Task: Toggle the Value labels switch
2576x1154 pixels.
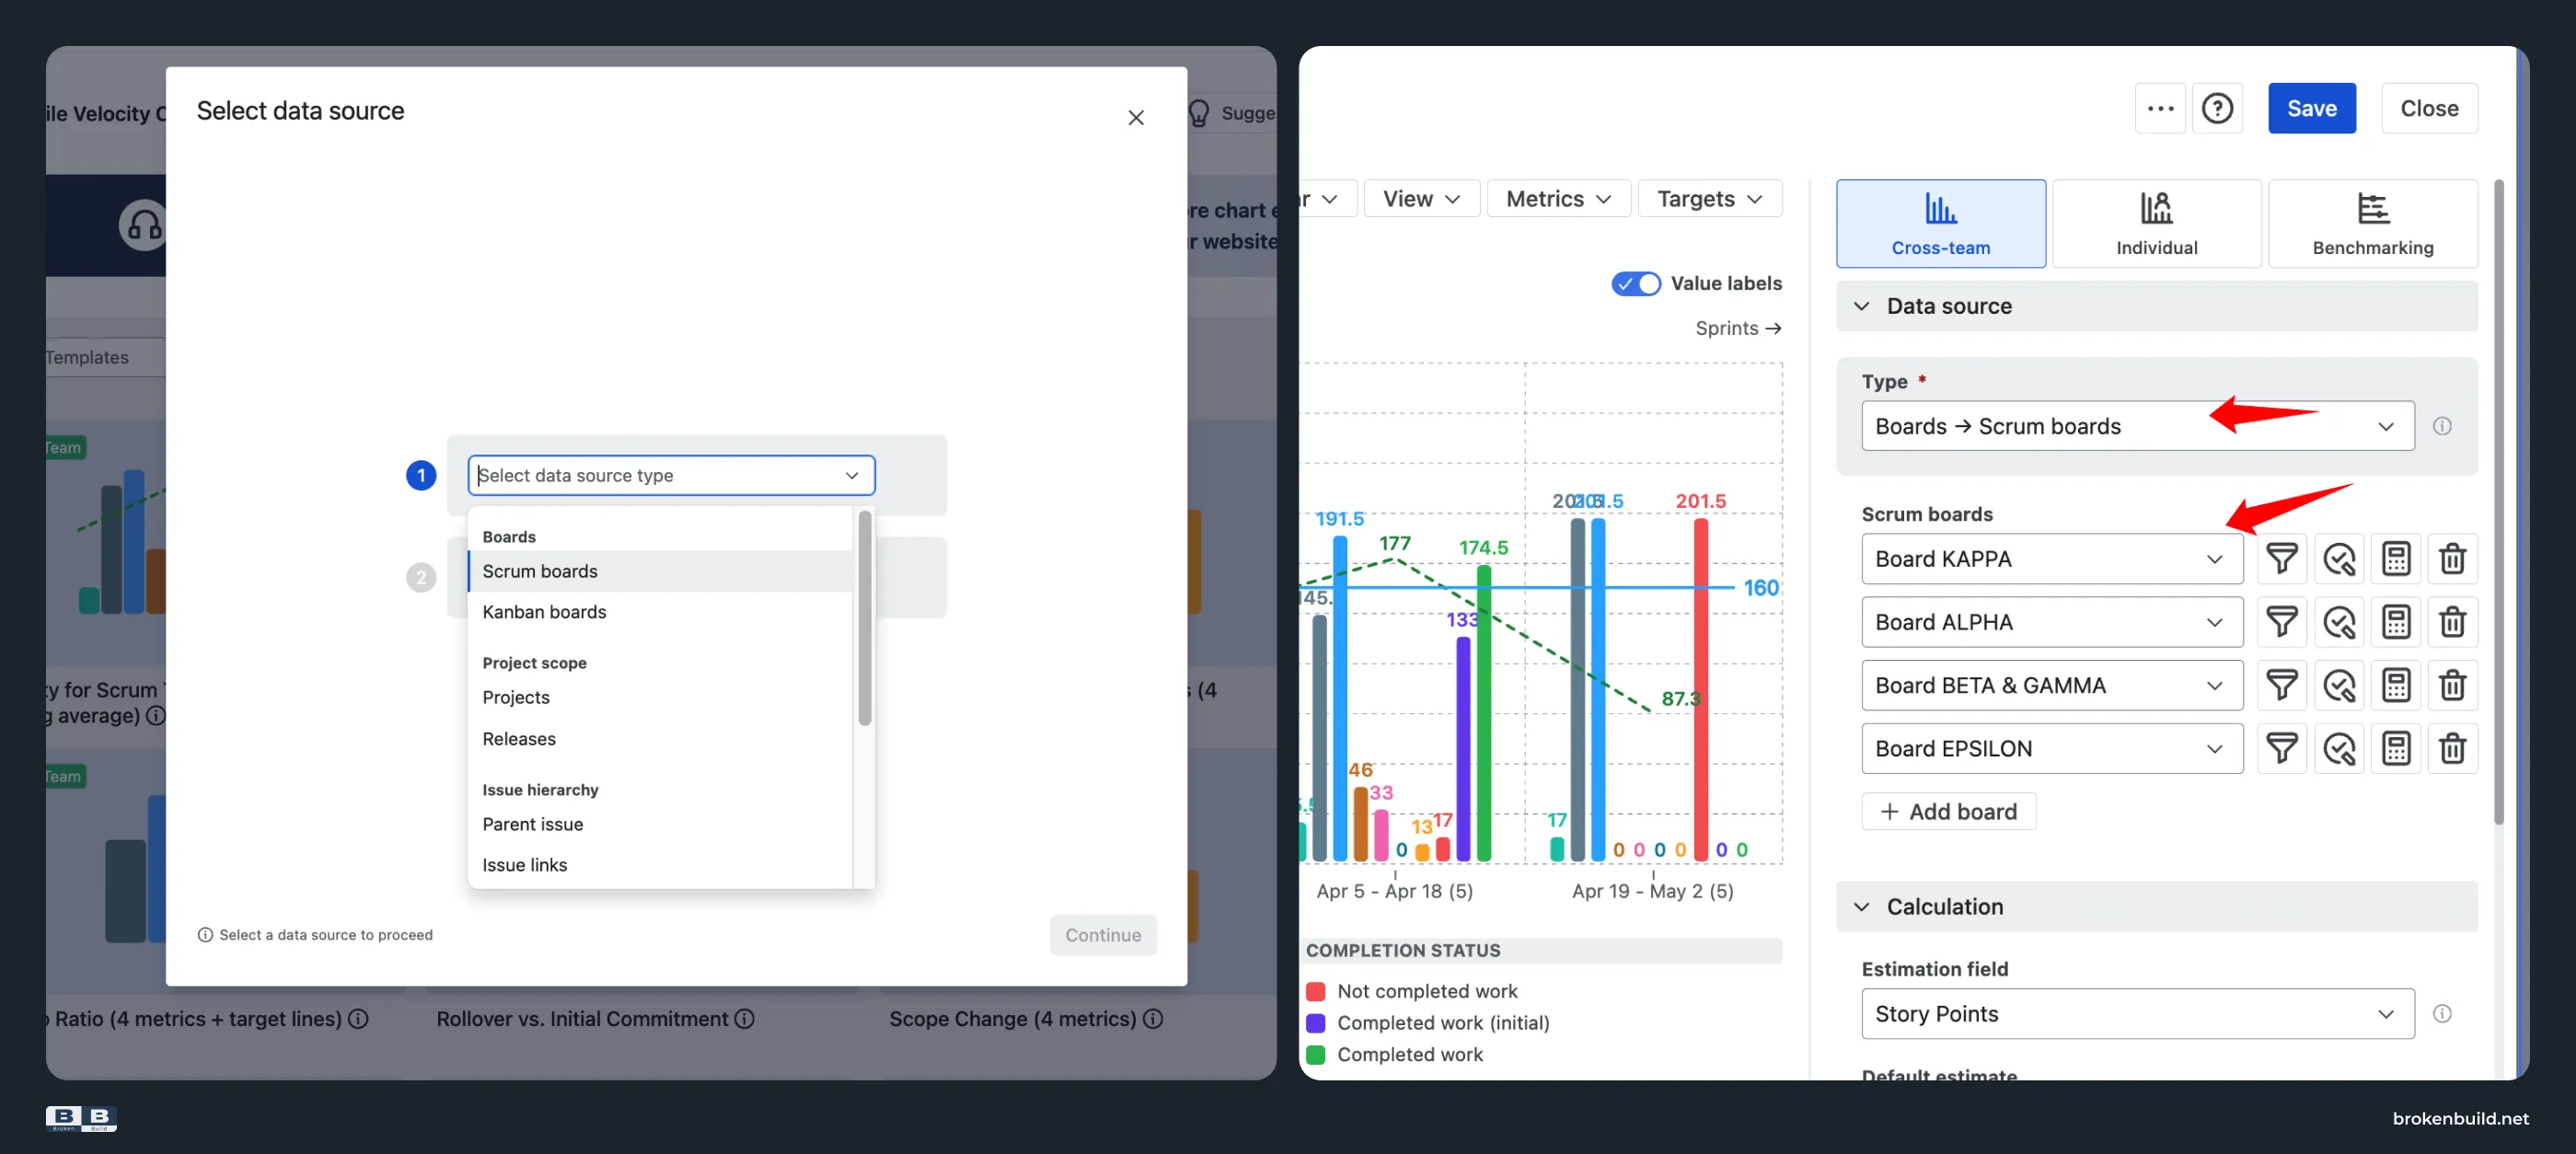Action: pos(1636,283)
